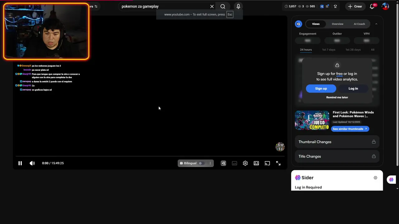Screen dimensions: 399x224
Task: Open the player settings gear
Action: (245, 163)
